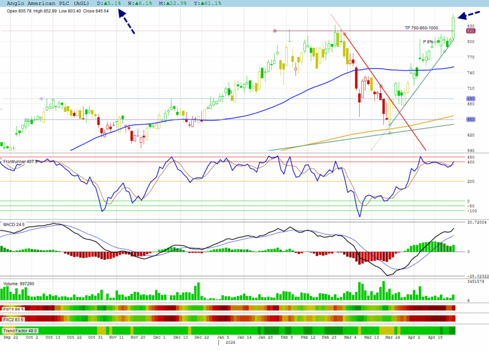The width and height of the screenshot is (489, 351).
Task: Click the TP 760-860-1000 annotation
Action: click(421, 28)
